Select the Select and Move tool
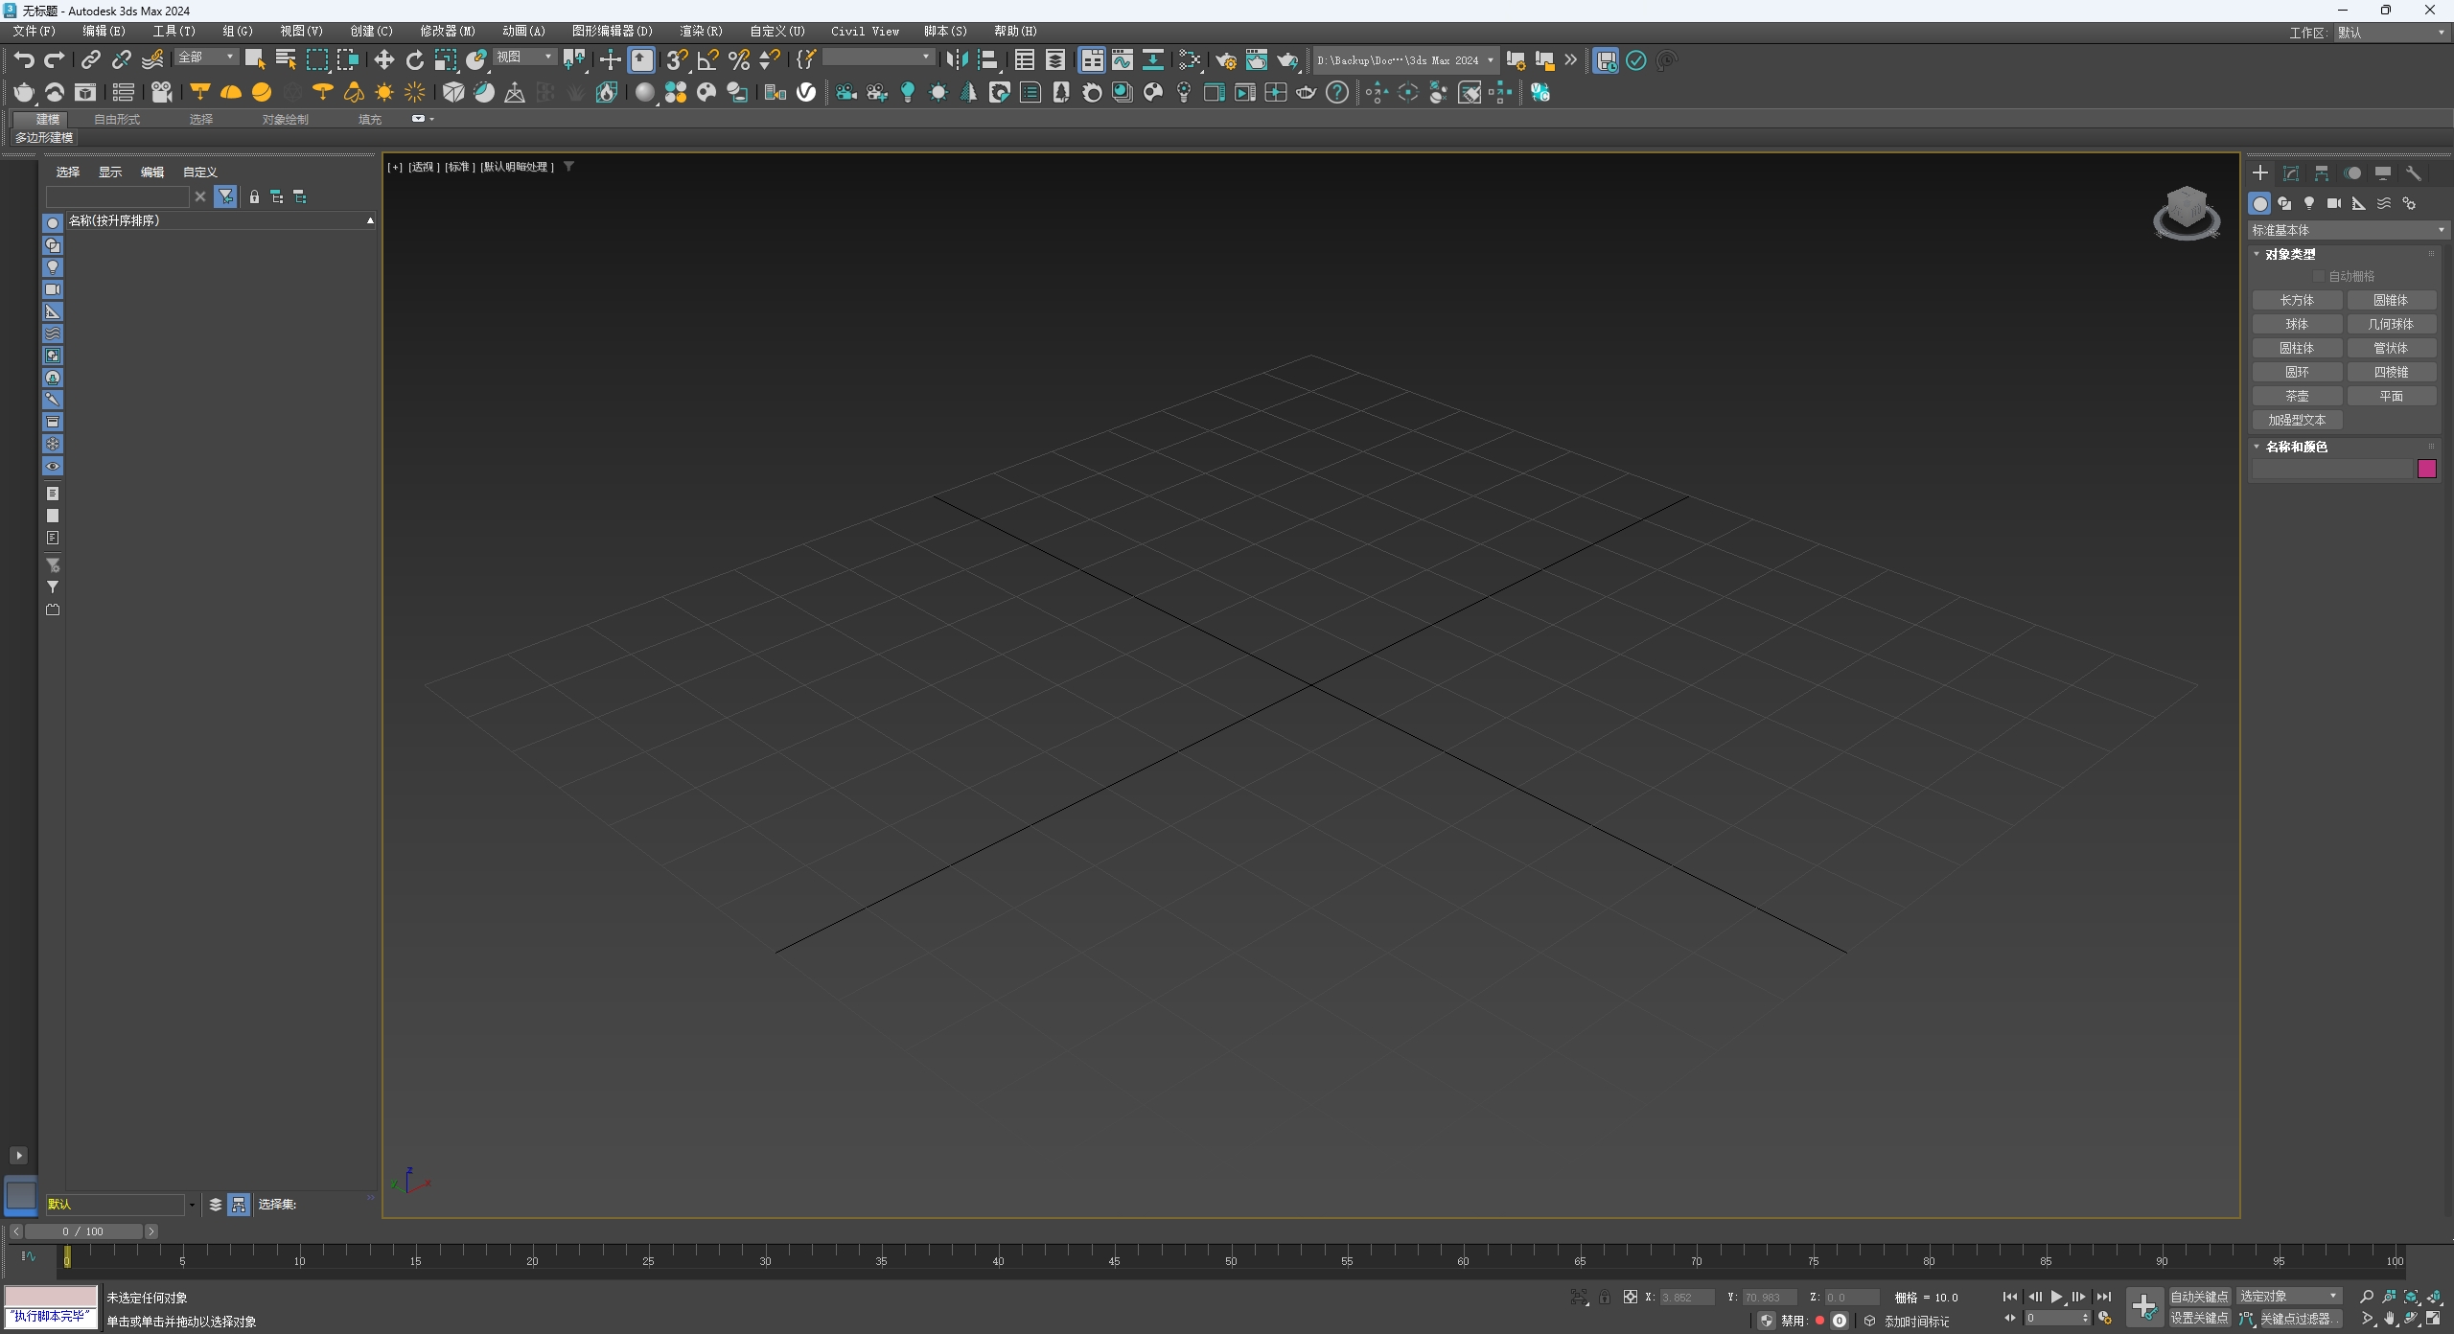 pyautogui.click(x=384, y=59)
